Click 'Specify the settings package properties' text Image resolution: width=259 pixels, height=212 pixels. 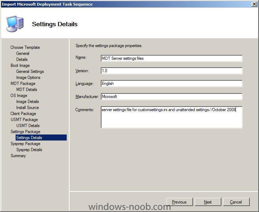pos(109,46)
